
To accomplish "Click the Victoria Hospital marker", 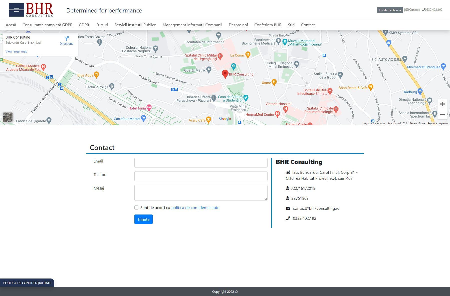I will click(x=286, y=109).
